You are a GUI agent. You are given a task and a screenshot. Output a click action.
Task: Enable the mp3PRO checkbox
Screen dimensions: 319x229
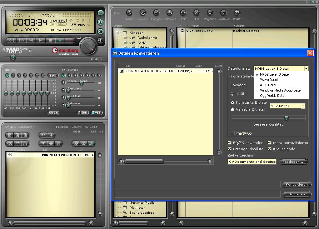[x=232, y=133]
